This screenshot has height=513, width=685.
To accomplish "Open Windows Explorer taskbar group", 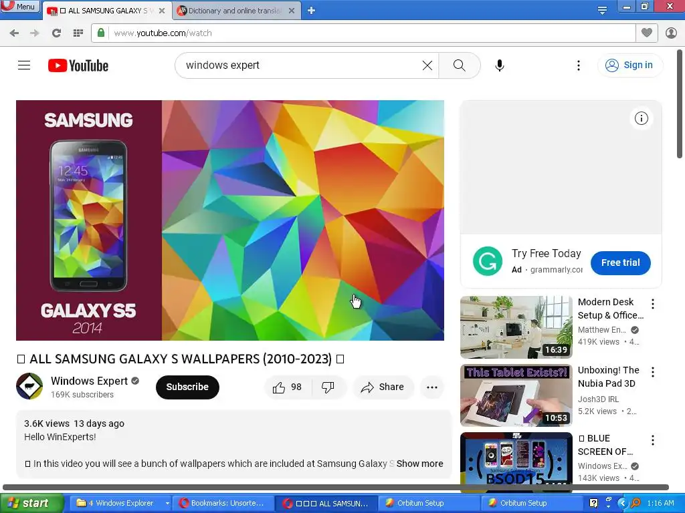I will [123, 503].
